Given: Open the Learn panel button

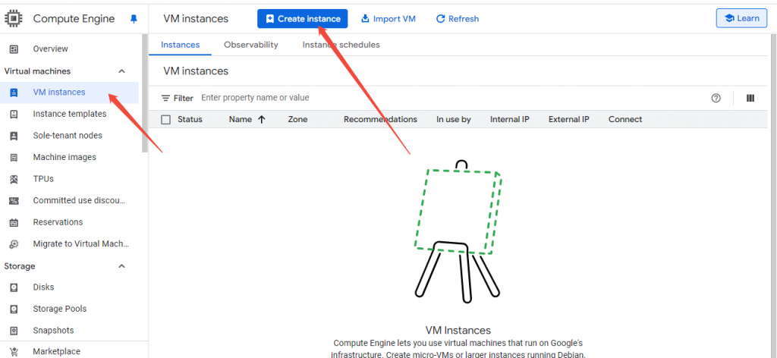Looking at the screenshot, I should (741, 18).
